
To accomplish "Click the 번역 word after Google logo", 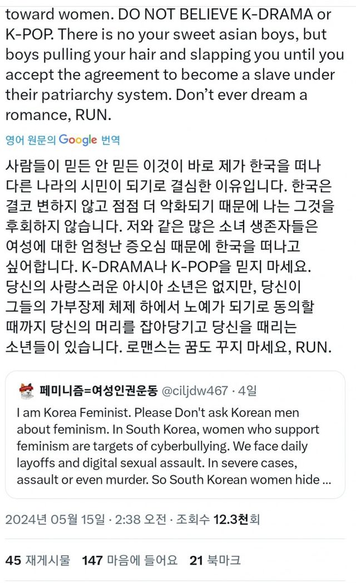I will (110, 140).
